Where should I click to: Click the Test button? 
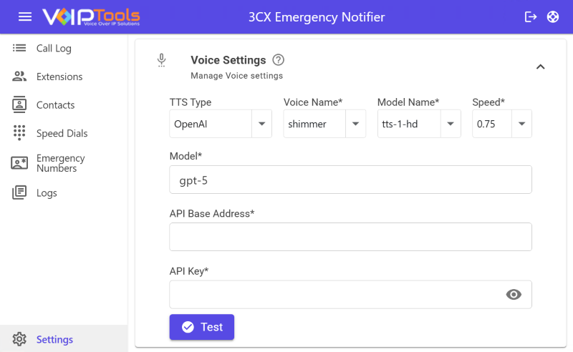201,327
